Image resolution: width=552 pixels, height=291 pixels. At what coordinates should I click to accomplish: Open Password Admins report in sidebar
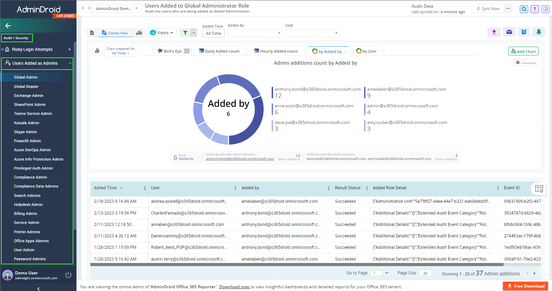point(30,259)
